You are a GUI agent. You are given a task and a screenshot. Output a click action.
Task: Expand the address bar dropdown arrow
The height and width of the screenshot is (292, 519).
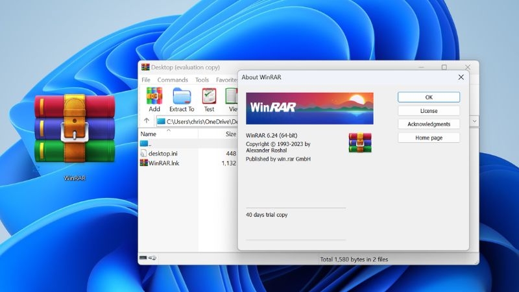(474, 121)
